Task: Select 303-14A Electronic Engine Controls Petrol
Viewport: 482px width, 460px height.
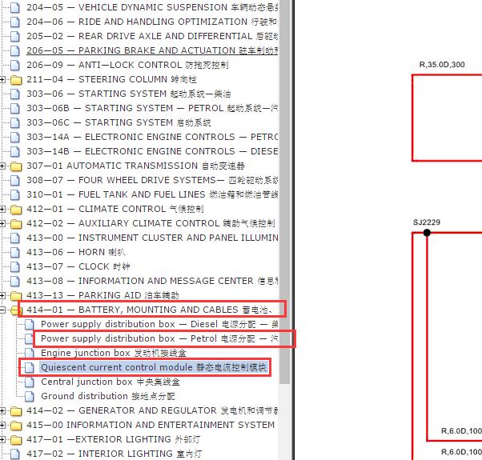Action: point(152,137)
